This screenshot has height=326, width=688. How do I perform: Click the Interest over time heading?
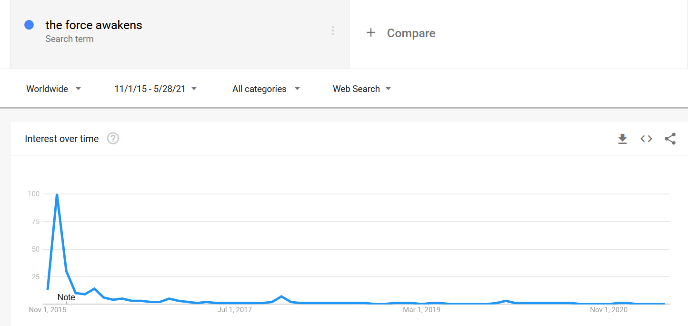tap(62, 139)
